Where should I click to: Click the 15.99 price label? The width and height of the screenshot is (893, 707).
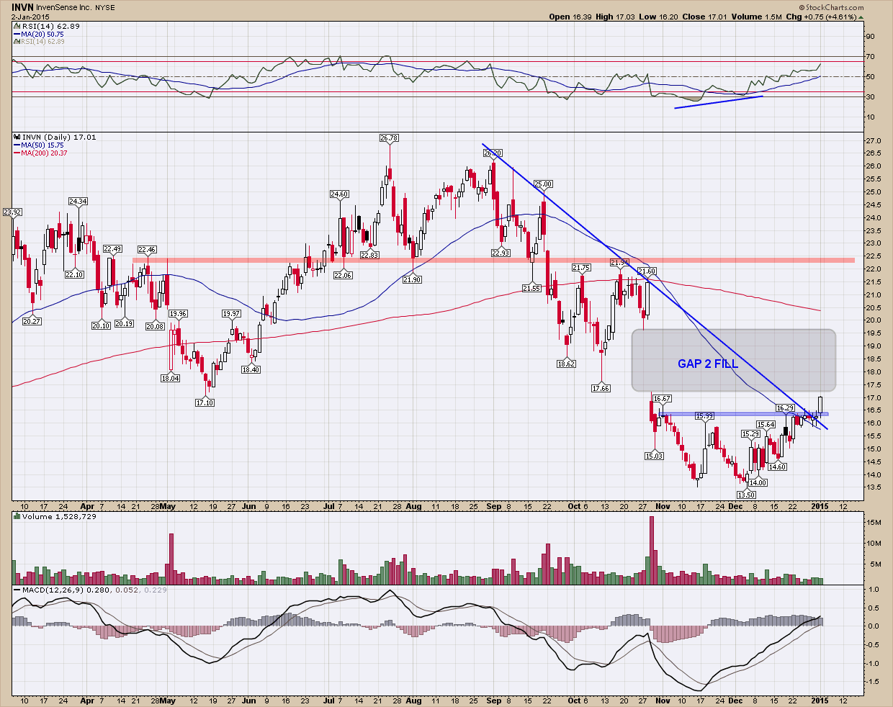pos(704,416)
